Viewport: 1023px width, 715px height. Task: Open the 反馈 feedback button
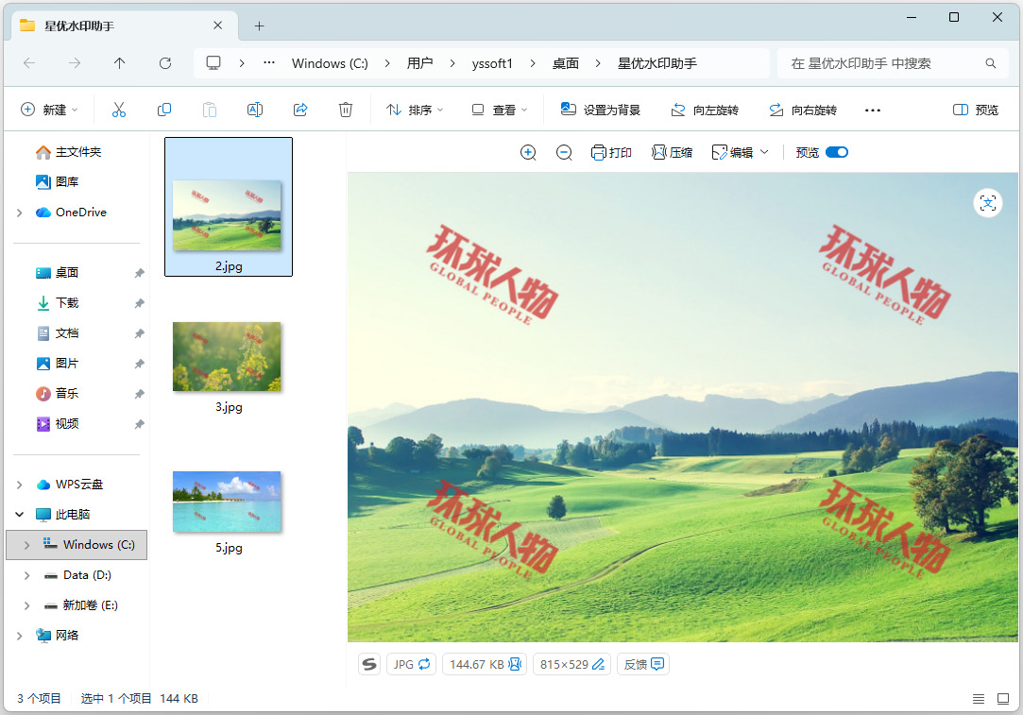(x=643, y=664)
